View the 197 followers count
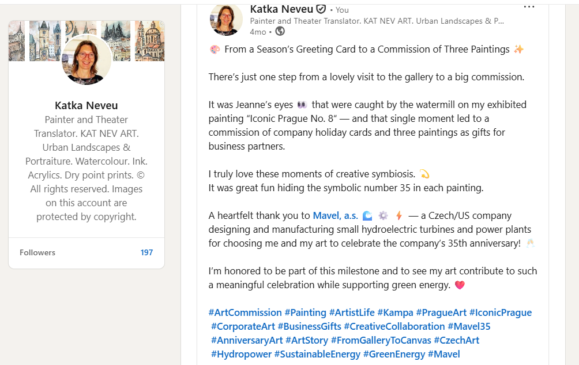This screenshot has height=365, width=579. coord(146,252)
